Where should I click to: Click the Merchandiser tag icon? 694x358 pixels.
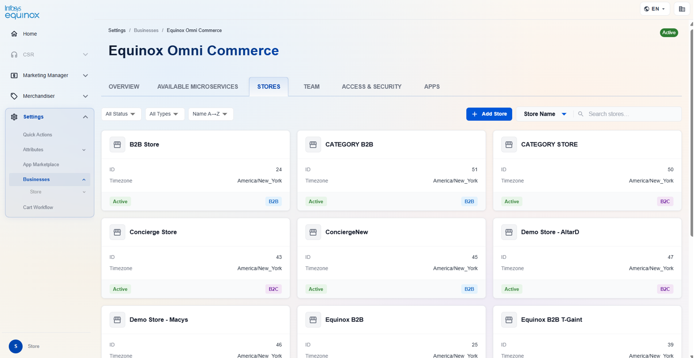[14, 96]
